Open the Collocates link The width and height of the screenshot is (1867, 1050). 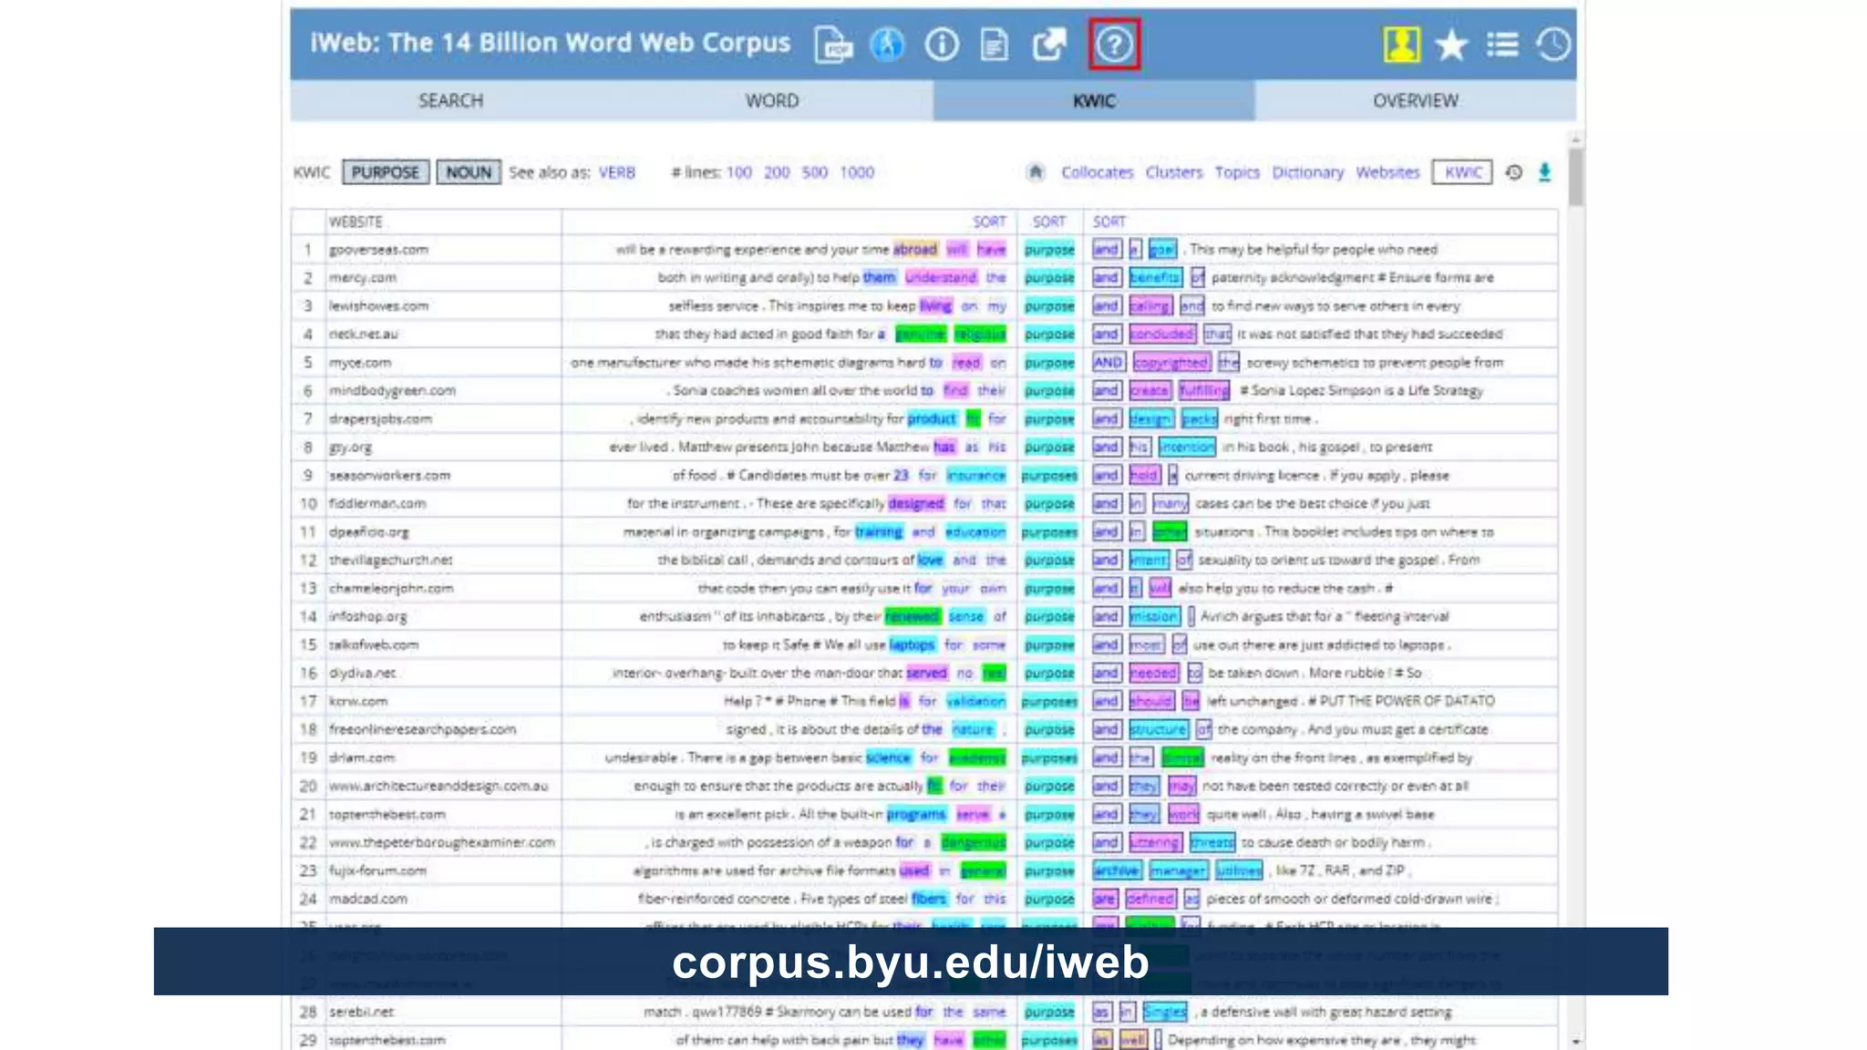click(1097, 172)
